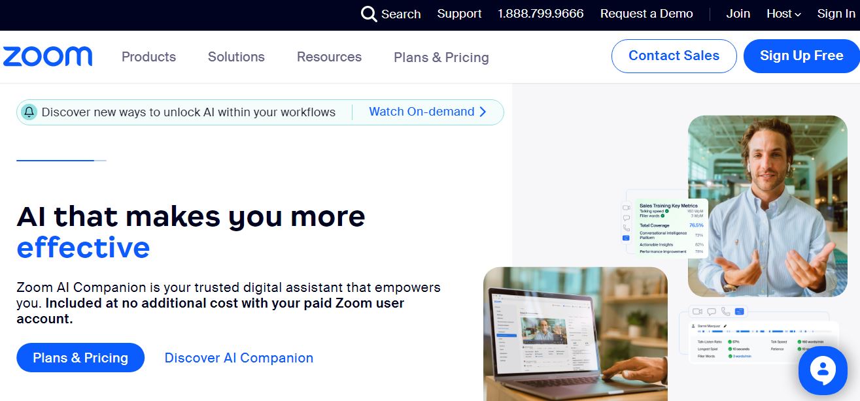This screenshot has height=401, width=860.
Task: Click the Zoom logo
Action: (47, 56)
